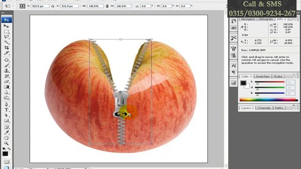Select the Blur tool
The height and width of the screenshot is (169, 301).
(6, 92)
